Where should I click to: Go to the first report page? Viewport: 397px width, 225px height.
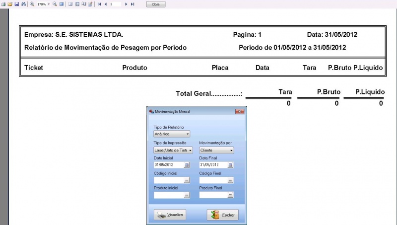[99, 4]
